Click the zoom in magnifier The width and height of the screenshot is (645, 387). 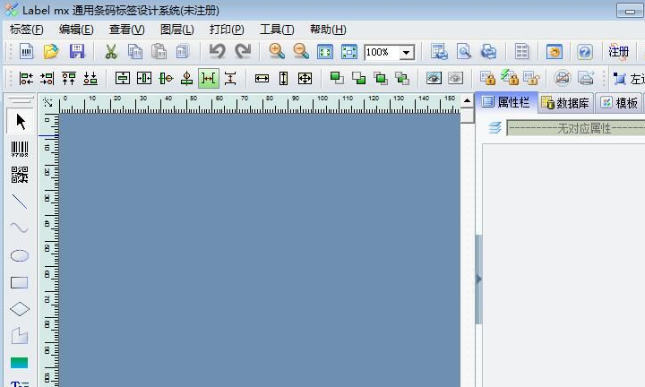point(277,52)
